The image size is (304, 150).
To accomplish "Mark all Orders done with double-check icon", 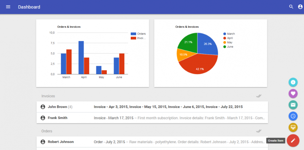I will (259, 131).
